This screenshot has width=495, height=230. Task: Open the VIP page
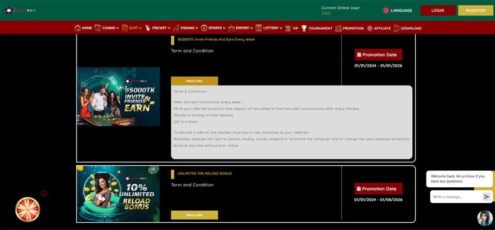tap(292, 28)
